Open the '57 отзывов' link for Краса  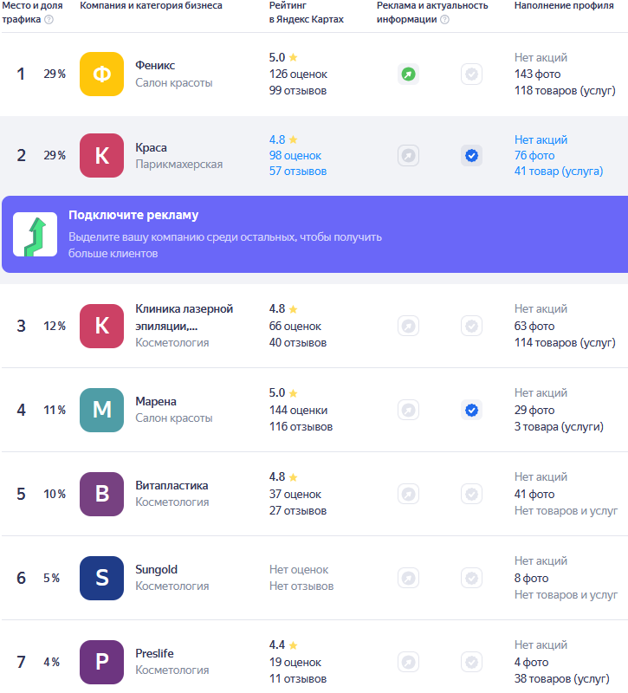point(298,172)
